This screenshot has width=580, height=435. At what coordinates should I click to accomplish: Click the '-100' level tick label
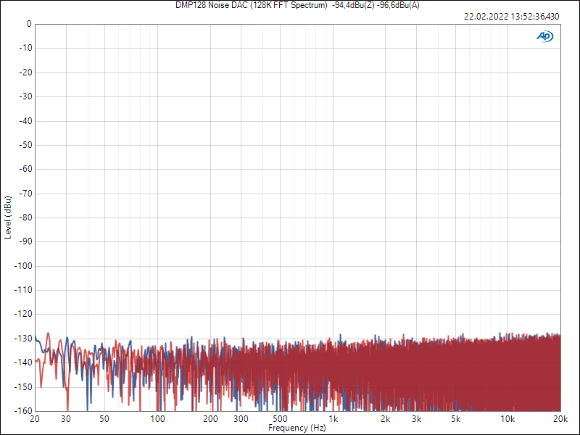23,266
